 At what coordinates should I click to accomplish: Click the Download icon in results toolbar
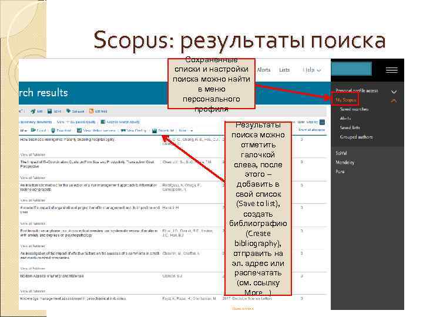[x=53, y=130]
